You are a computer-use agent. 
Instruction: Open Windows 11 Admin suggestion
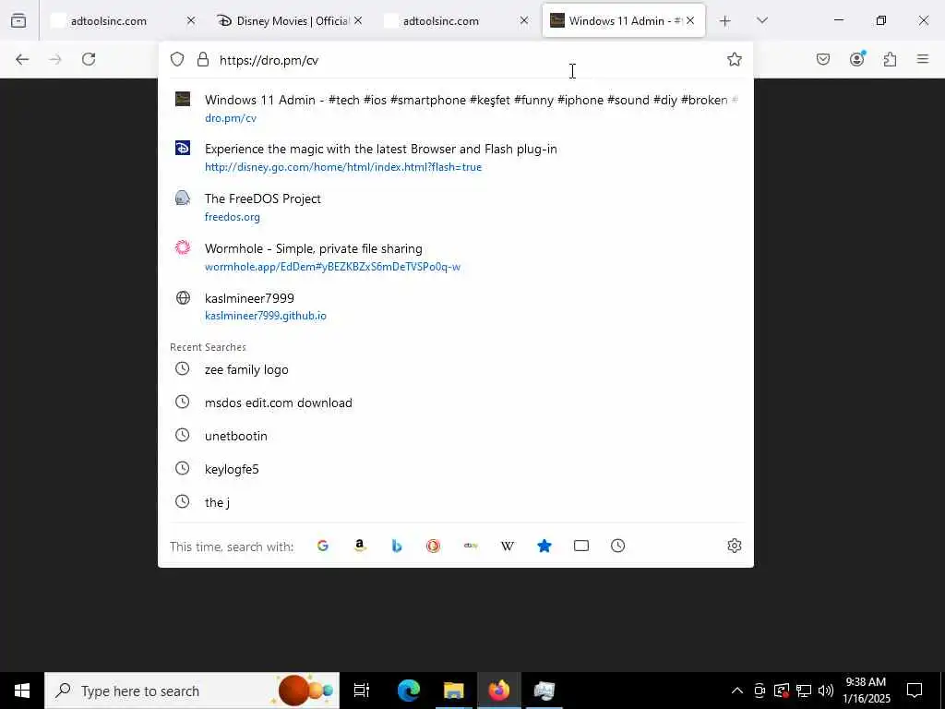coord(456,108)
